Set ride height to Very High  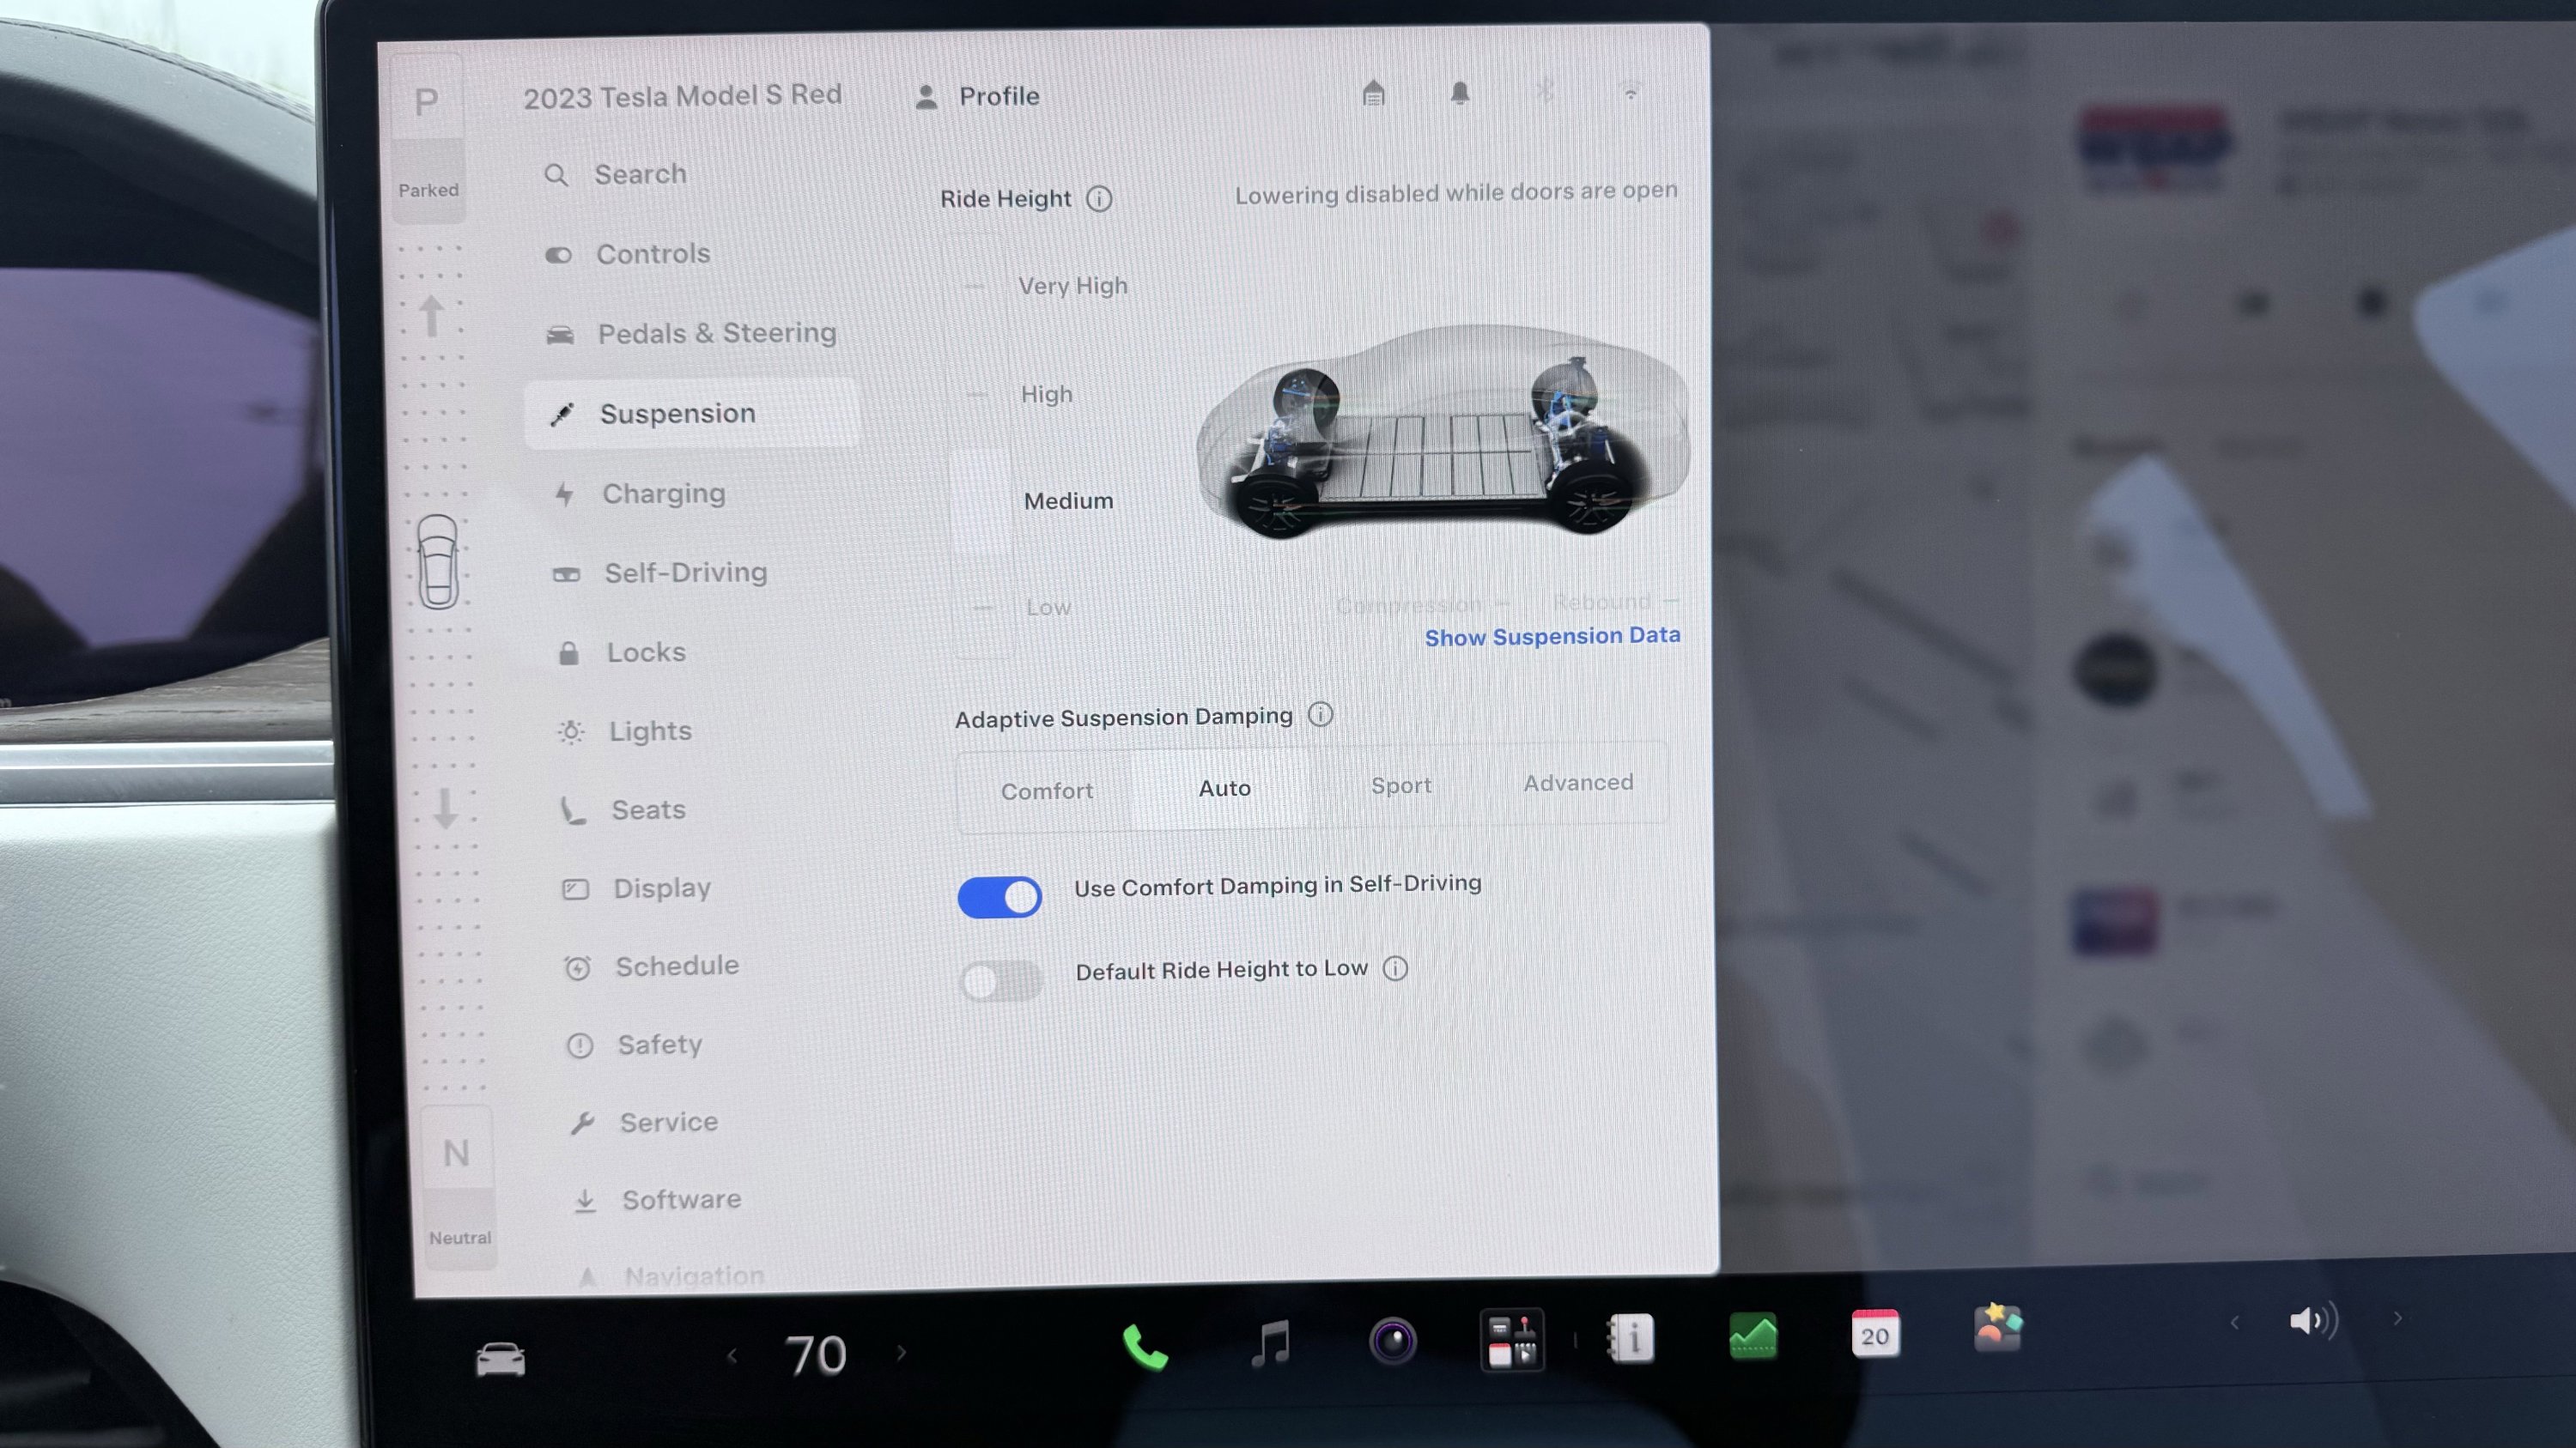[x=1072, y=287]
